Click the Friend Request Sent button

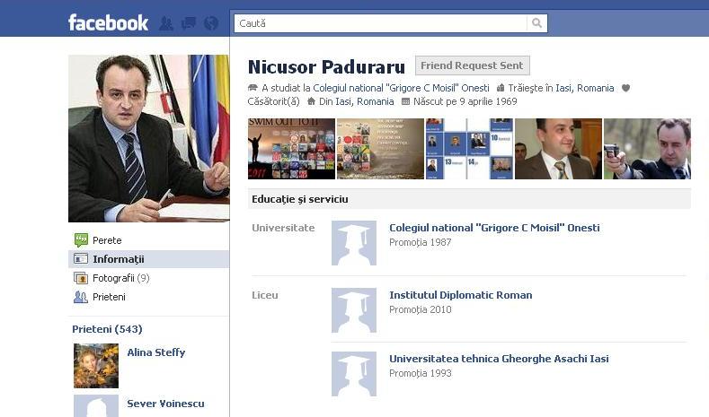click(x=472, y=65)
